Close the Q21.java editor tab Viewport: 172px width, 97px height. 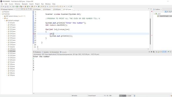click(x=72, y=9)
